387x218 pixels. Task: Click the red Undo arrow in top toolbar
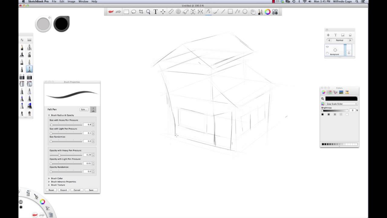point(111,12)
